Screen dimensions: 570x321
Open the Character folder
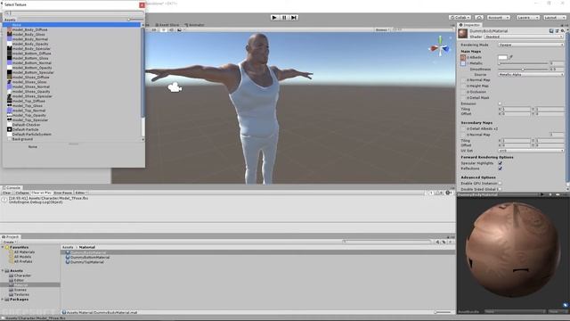(22, 276)
